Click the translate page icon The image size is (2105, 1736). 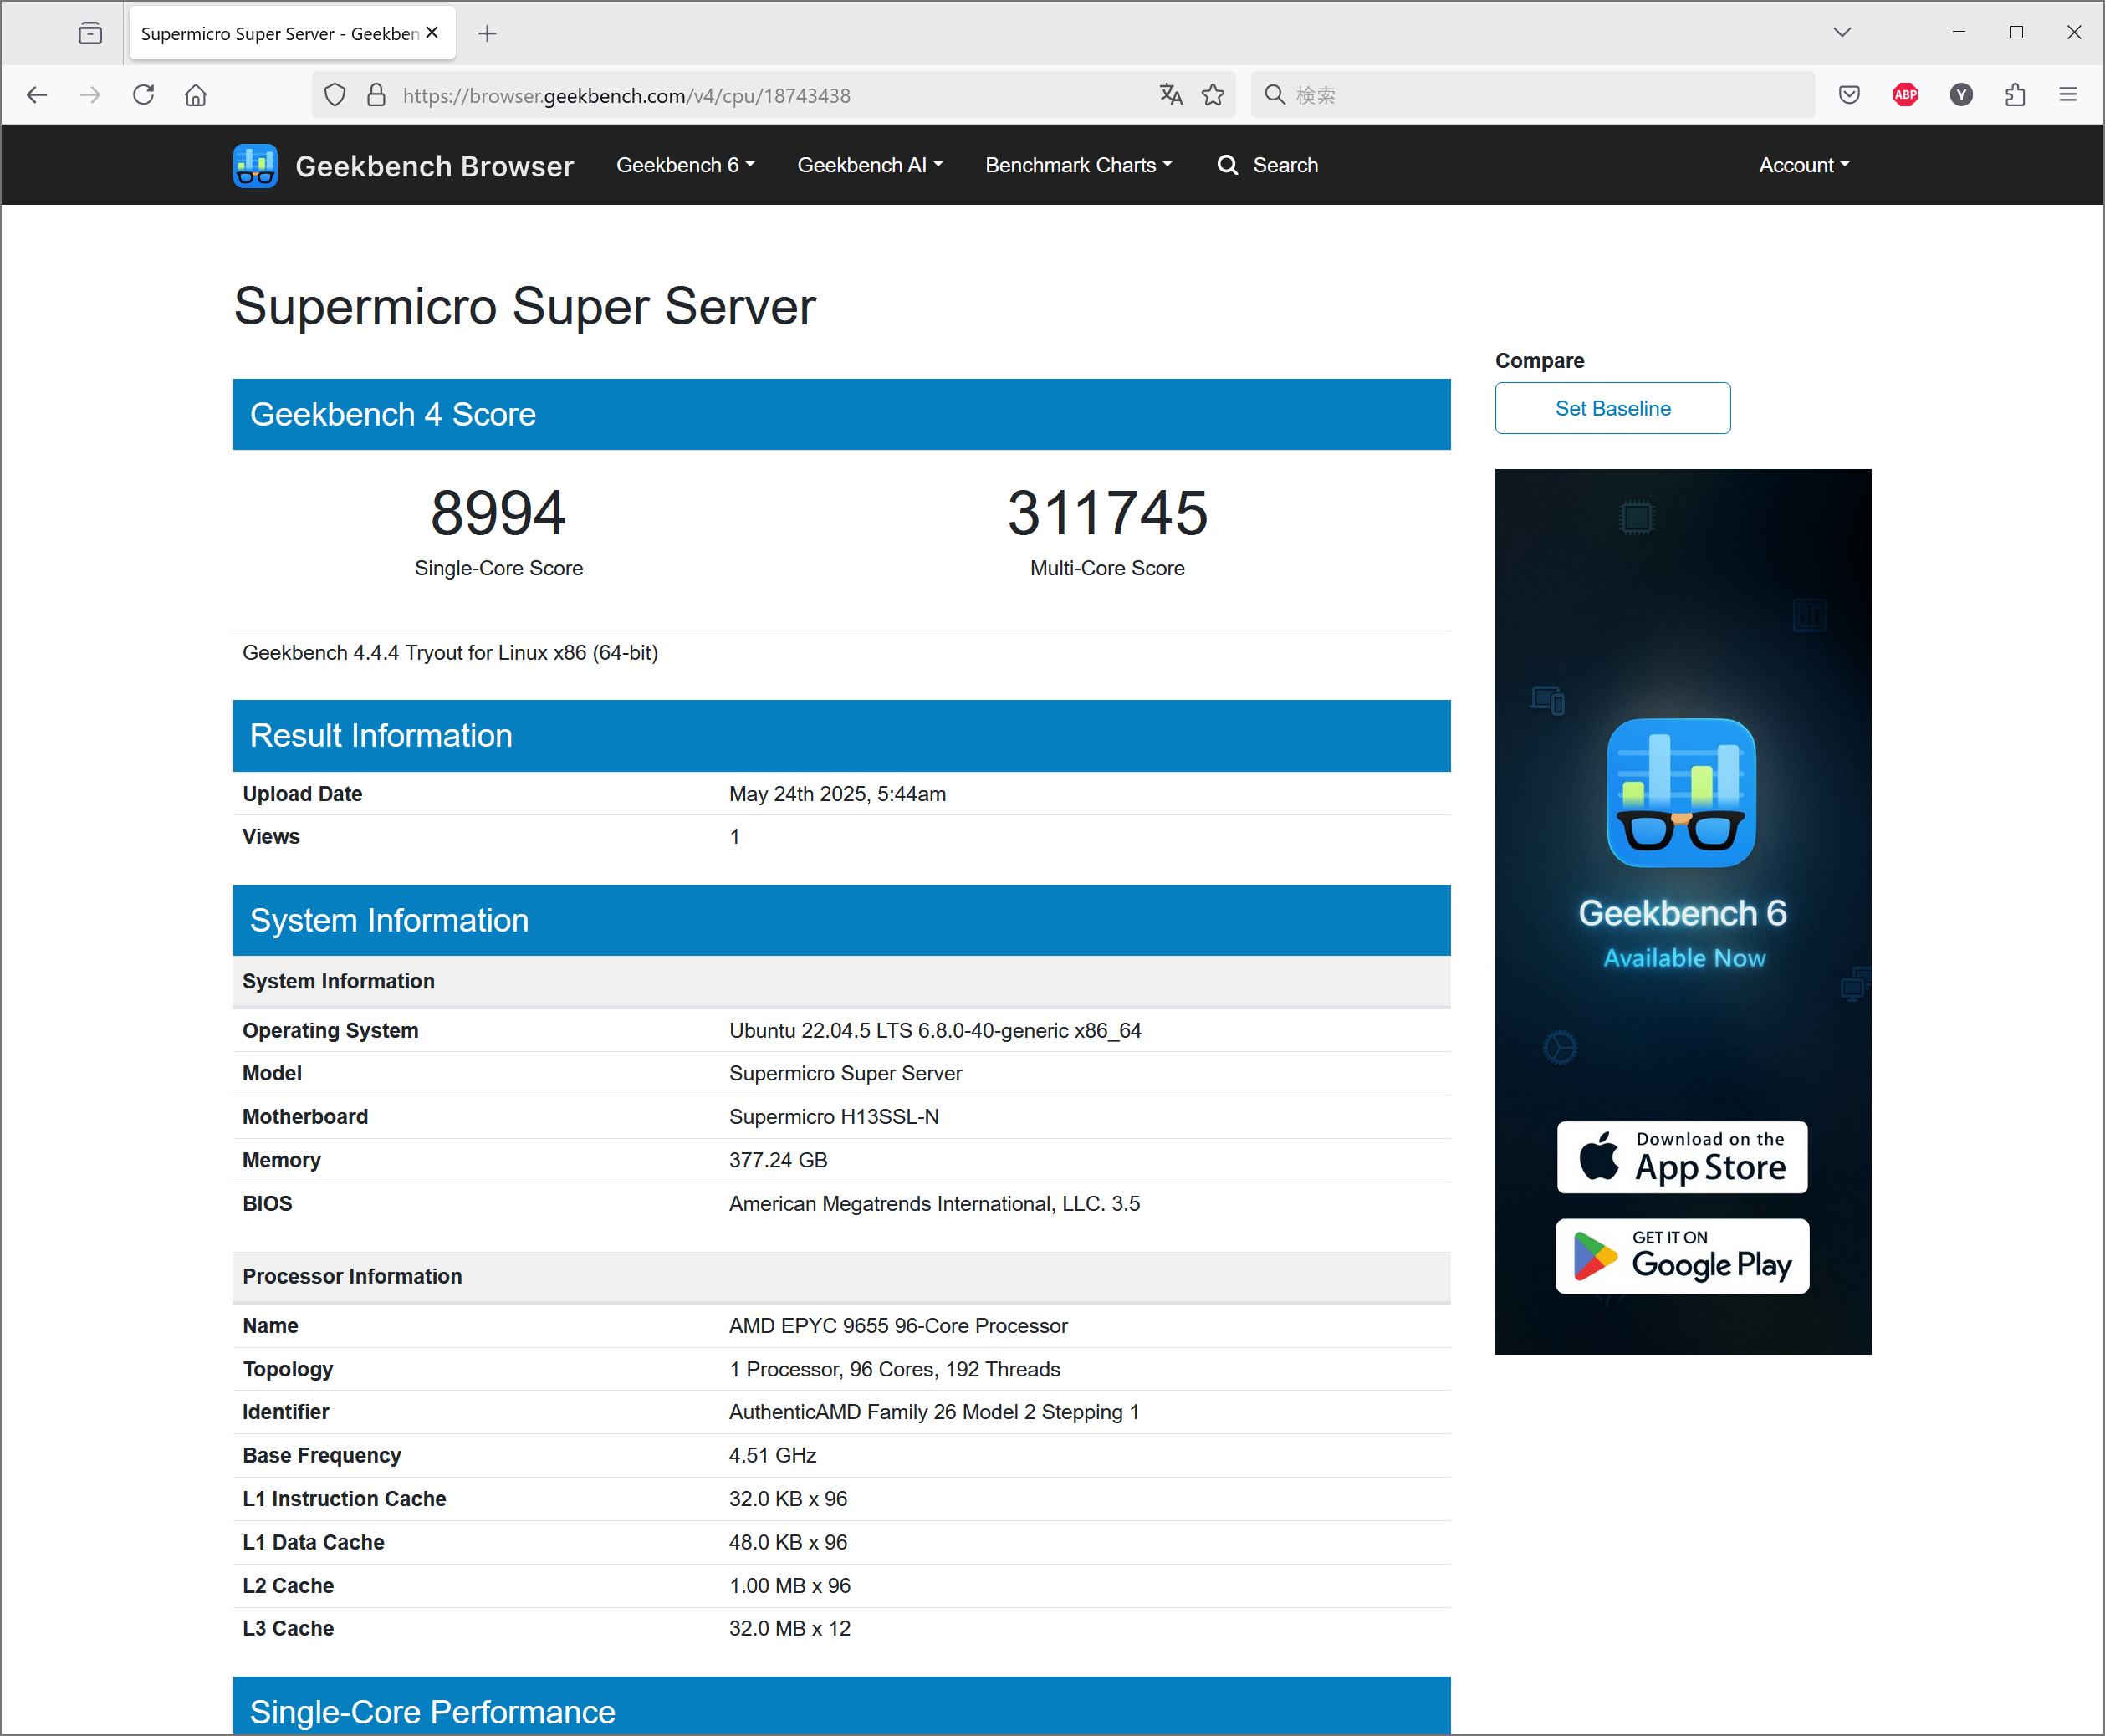pos(1171,95)
